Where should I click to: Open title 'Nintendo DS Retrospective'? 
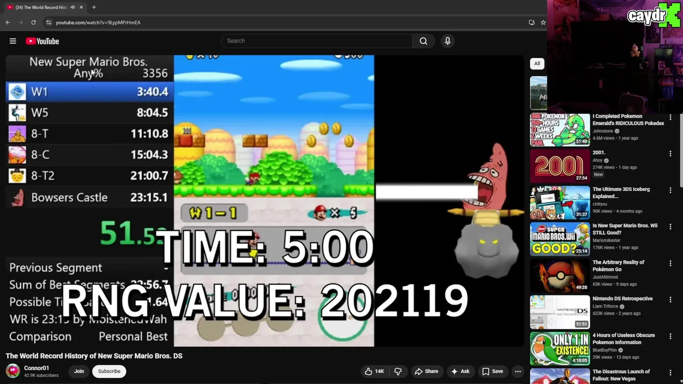pyautogui.click(x=622, y=299)
